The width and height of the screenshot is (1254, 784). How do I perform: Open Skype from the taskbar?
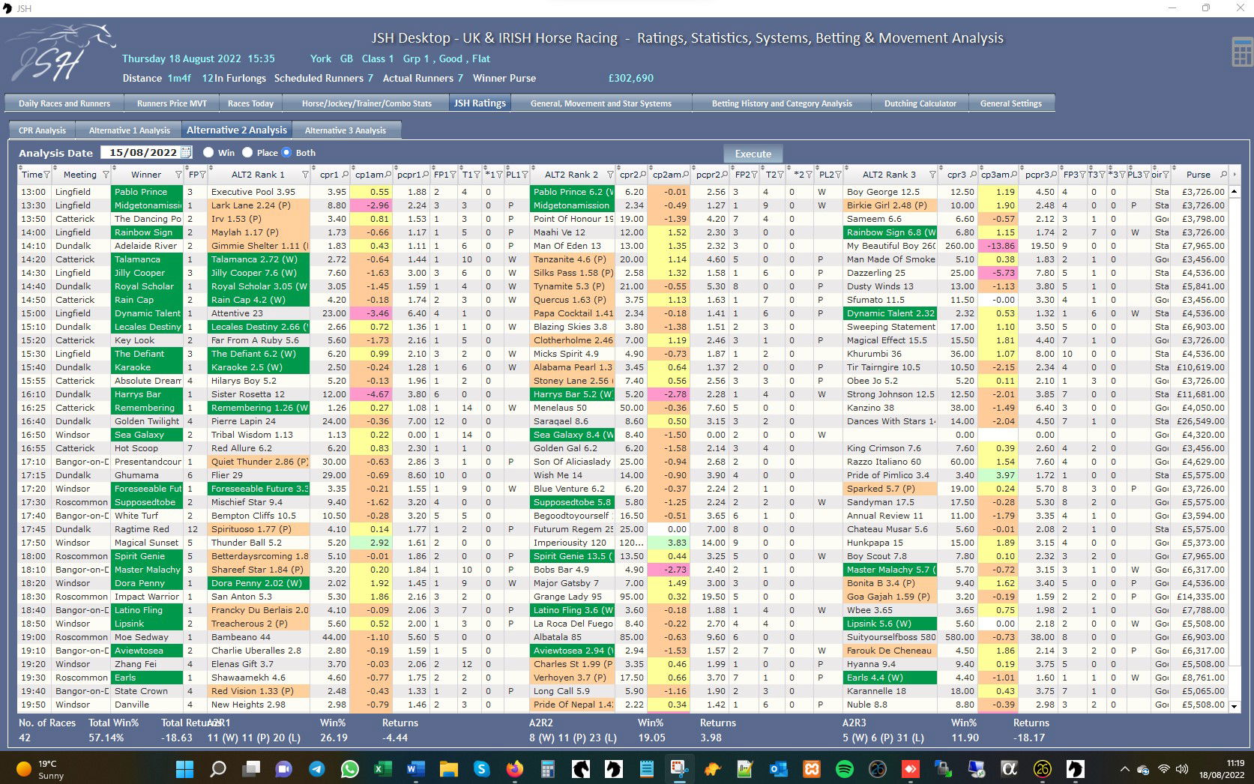click(482, 768)
